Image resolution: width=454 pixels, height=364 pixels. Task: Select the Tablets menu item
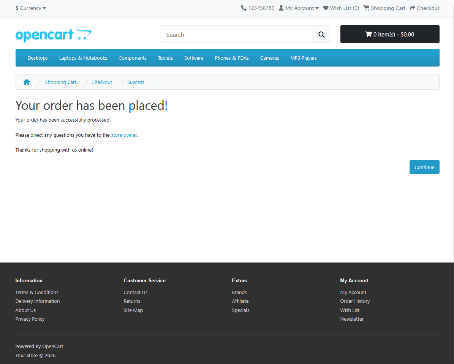165,58
